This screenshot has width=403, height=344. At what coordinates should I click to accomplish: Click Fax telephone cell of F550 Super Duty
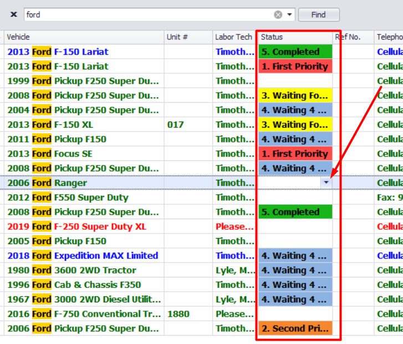(x=389, y=198)
